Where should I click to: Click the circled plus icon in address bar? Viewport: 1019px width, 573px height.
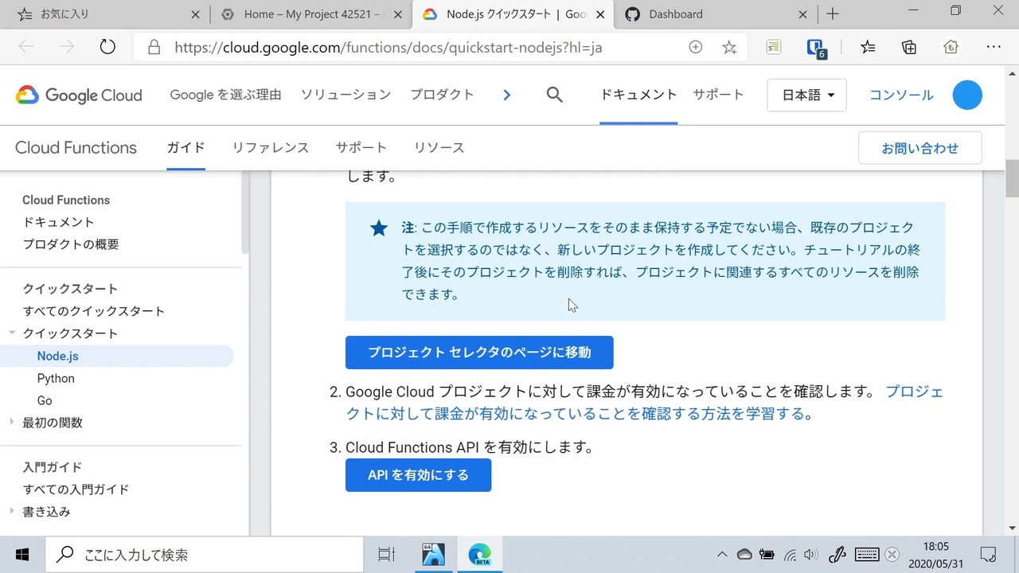coord(695,47)
